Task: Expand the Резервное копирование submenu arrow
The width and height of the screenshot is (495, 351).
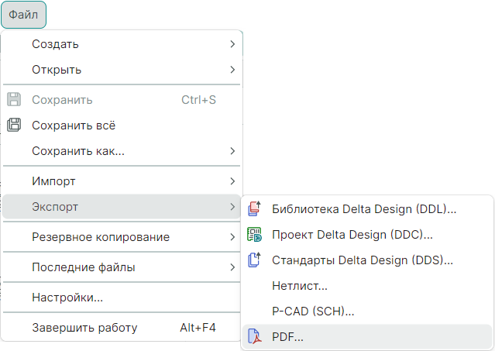Action: (232, 236)
